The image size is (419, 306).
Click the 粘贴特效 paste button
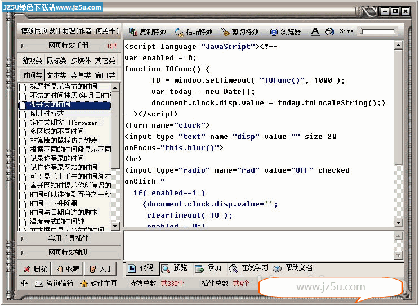tap(194, 31)
